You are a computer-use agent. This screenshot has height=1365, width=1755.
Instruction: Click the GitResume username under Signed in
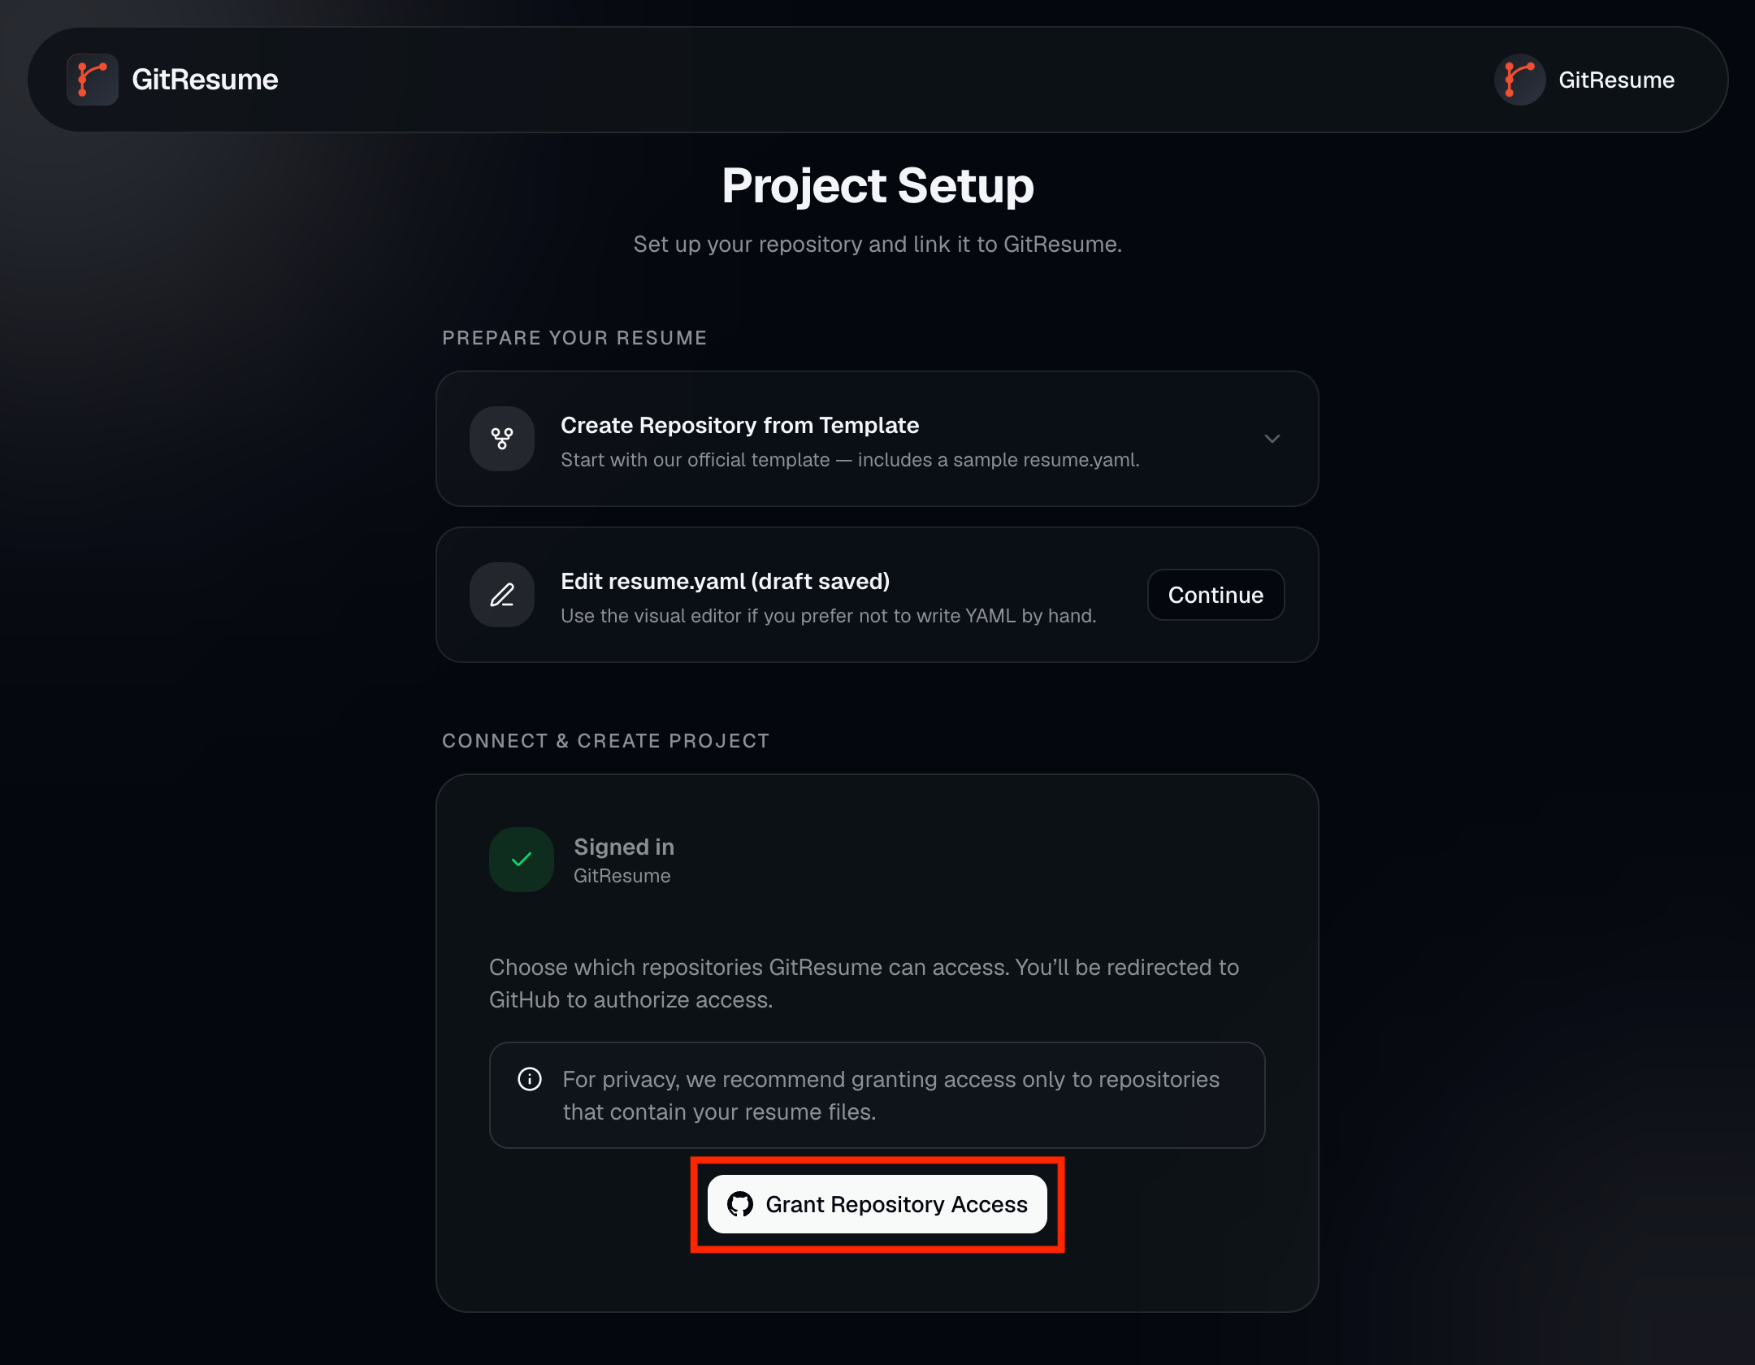[622, 876]
